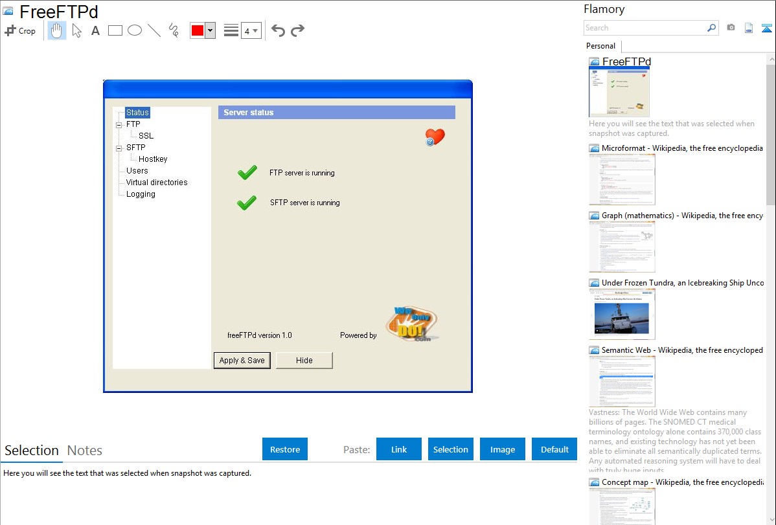Viewport: 776px width, 525px height.
Task: Collapse the FTP tree node
Action: [119, 125]
